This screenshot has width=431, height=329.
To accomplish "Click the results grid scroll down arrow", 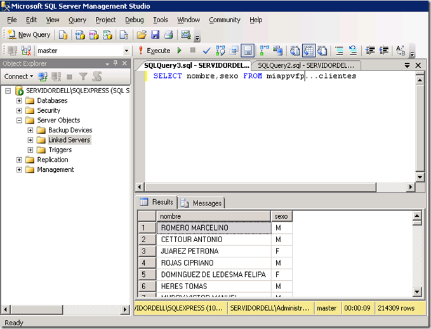I will click(417, 292).
